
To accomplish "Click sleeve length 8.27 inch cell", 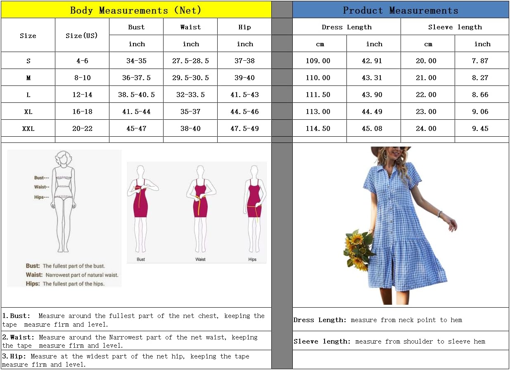I will 482,78.
